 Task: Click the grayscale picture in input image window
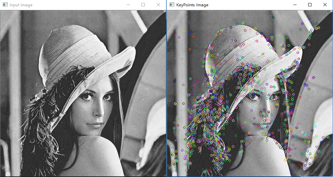pos(83,93)
